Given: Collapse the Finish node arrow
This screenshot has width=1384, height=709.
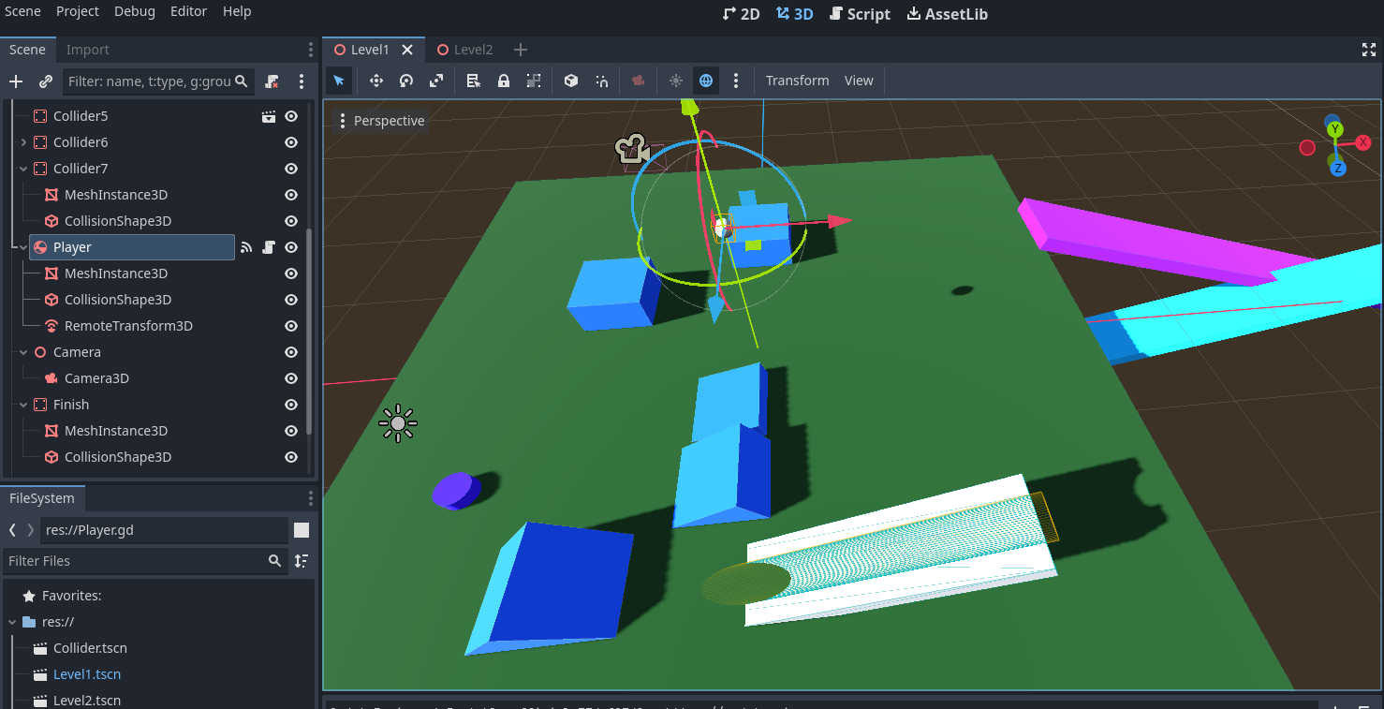Looking at the screenshot, I should pos(23,405).
